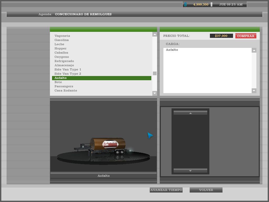Click the blue dollar sign money icon
The height and width of the screenshot is (202, 269).
[185, 4]
